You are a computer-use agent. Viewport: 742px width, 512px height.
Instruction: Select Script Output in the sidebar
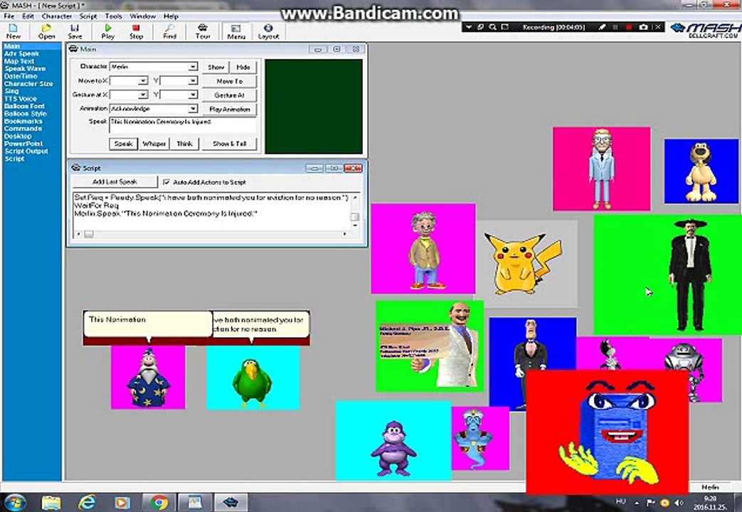click(26, 151)
